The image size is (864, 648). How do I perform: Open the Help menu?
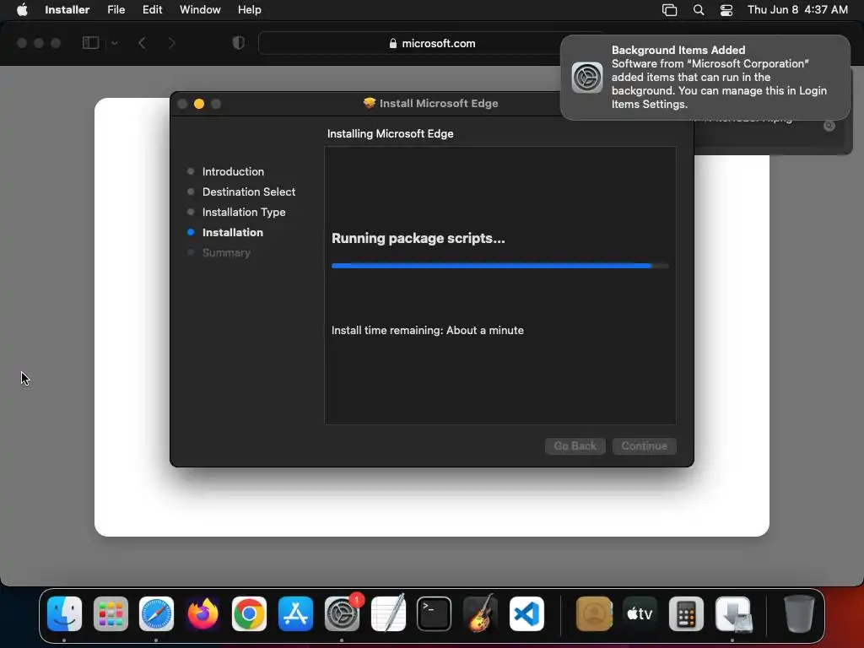[249, 10]
